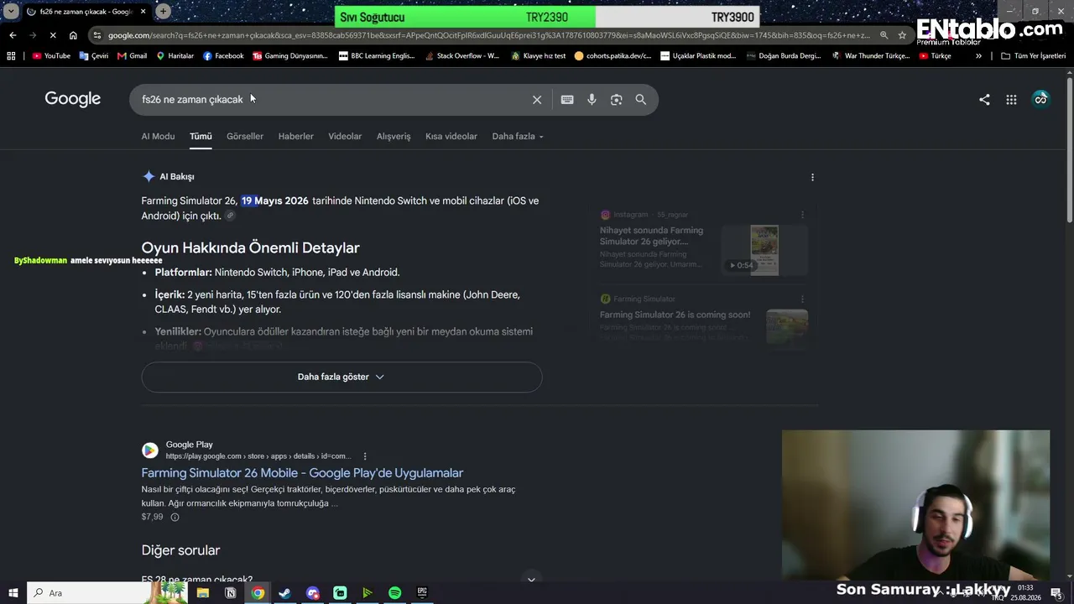
Task: Open the Videolar results tab
Action: point(345,137)
